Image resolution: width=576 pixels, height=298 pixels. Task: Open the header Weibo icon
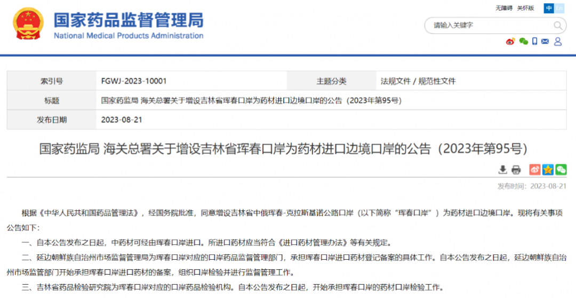(x=510, y=42)
